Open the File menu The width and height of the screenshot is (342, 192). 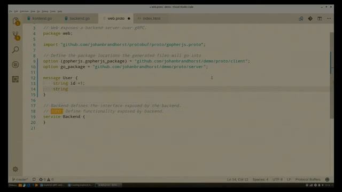[11, 11]
